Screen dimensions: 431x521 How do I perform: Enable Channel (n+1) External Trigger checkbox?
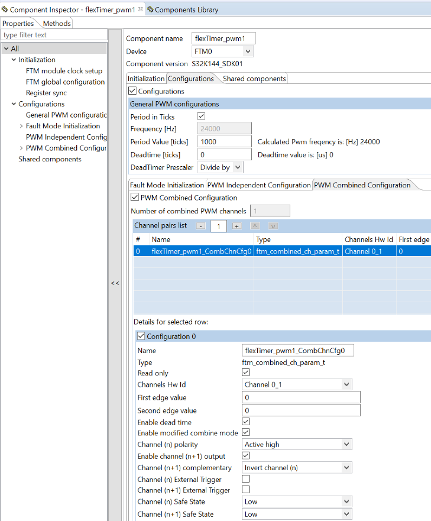click(245, 490)
